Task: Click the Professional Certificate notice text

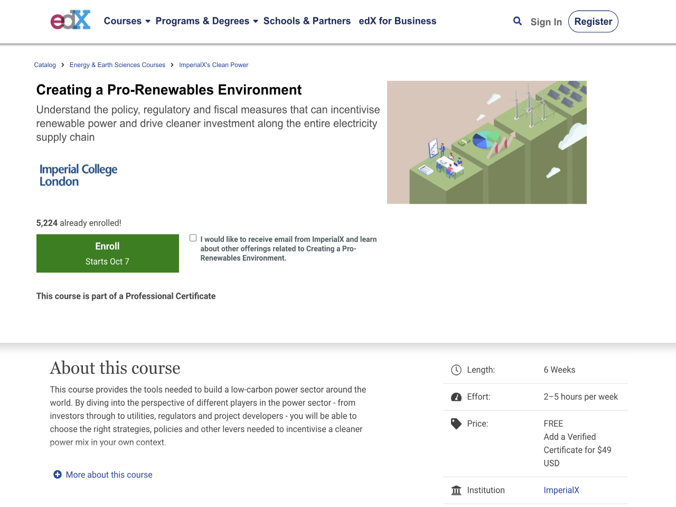Action: click(126, 296)
